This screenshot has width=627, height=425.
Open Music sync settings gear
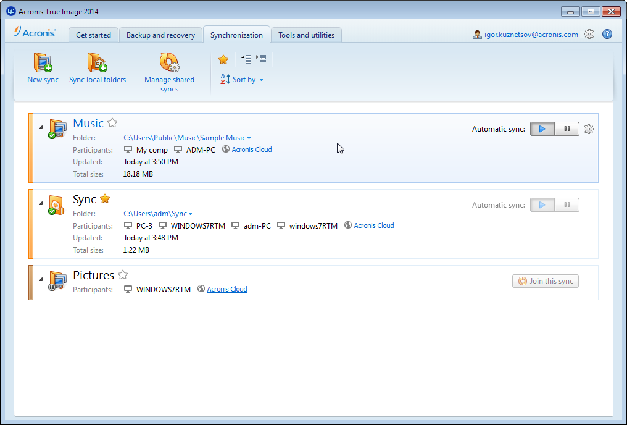589,129
